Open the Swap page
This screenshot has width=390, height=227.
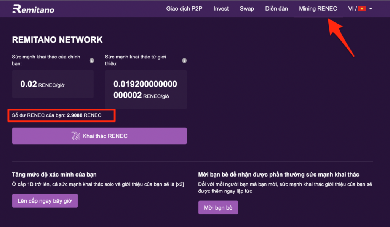pos(247,9)
